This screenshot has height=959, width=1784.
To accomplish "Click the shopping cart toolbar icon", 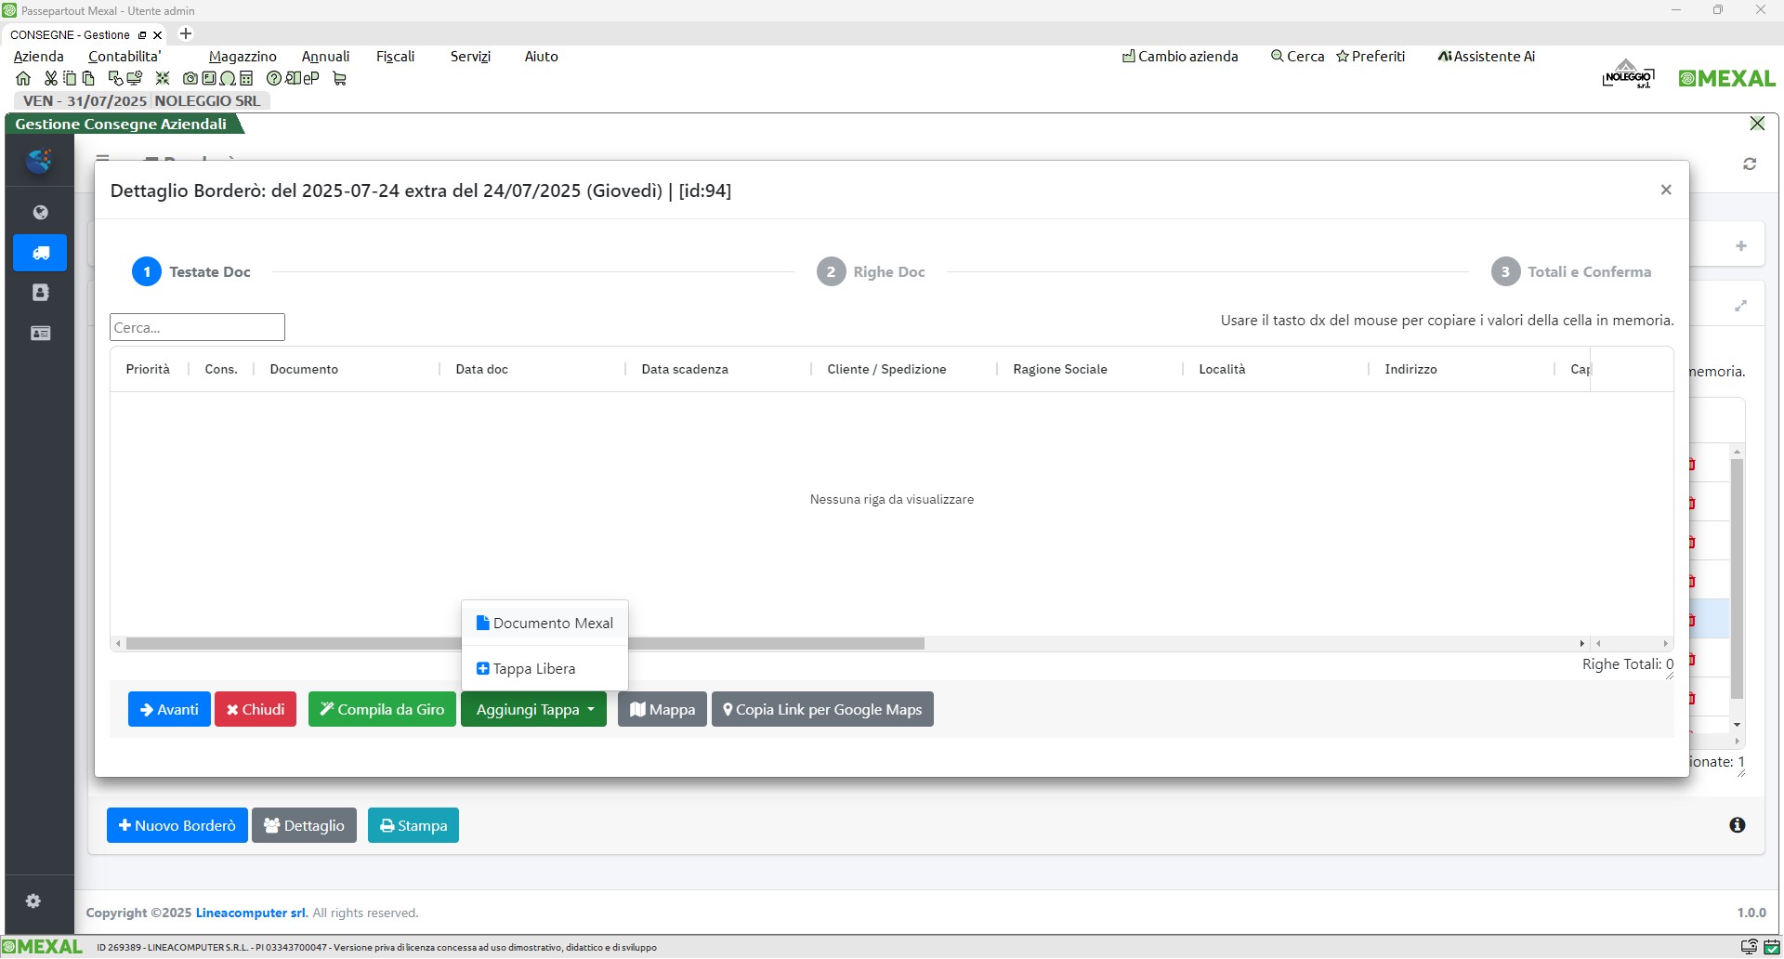I will click(x=339, y=79).
